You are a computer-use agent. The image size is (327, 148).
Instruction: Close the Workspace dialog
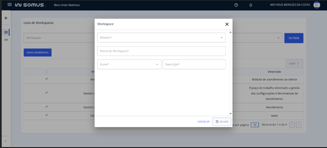(x=227, y=24)
